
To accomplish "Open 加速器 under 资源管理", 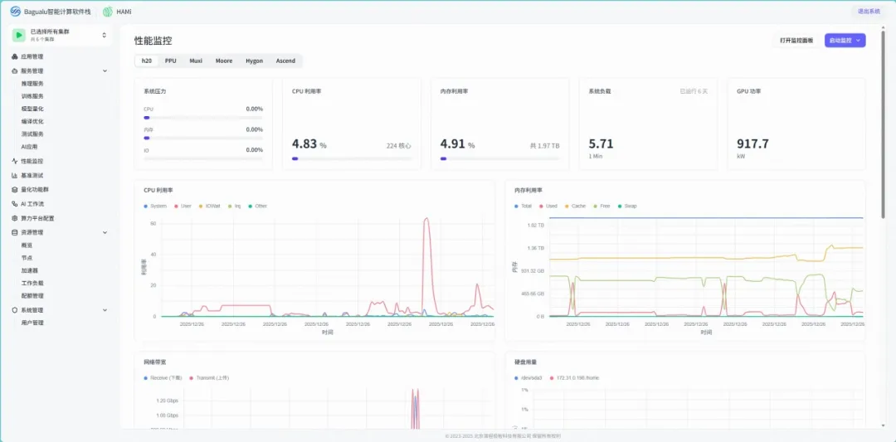I will pyautogui.click(x=30, y=270).
